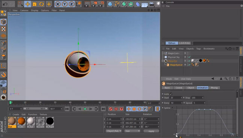Open Coord. tab in Attributes
The height and width of the screenshot is (138, 243).
pos(179,88)
